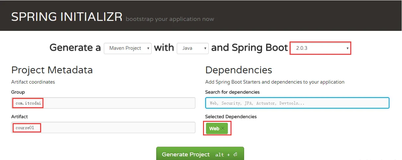The width and height of the screenshot is (402, 160).
Task: Click the 'Search for dependencies' label
Action: point(233,92)
